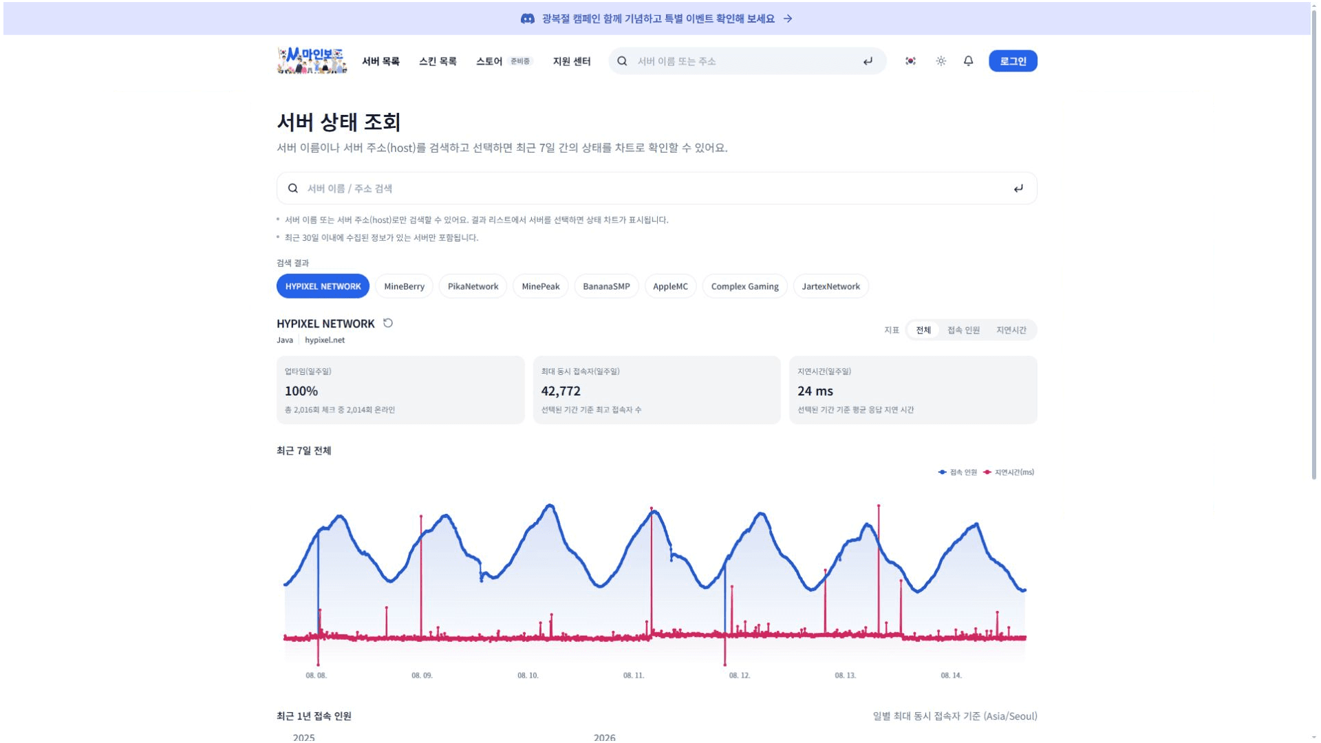Select the MinePeak server chip

coord(540,286)
